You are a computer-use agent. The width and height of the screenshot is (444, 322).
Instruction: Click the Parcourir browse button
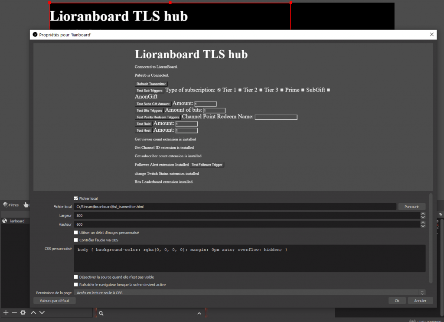click(411, 207)
